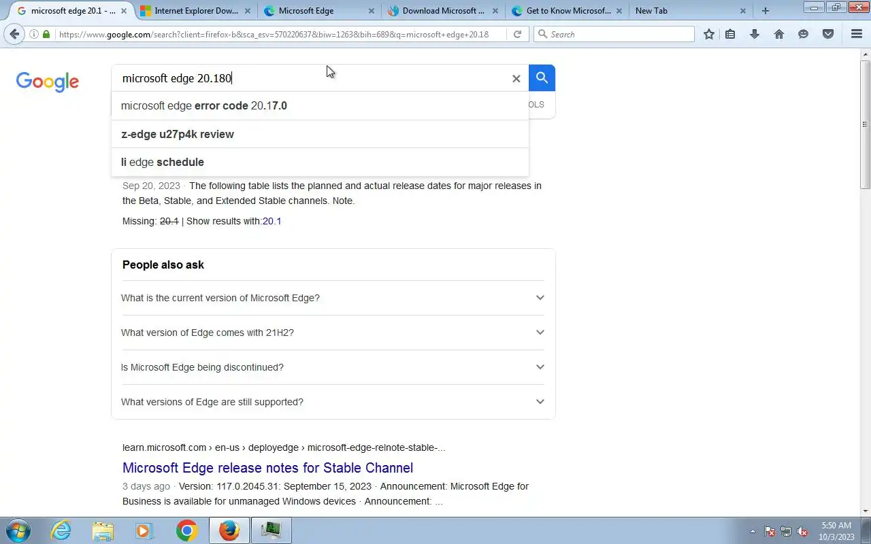The image size is (871, 544).
Task: Click the Firefox back arrow button
Action: click(14, 34)
